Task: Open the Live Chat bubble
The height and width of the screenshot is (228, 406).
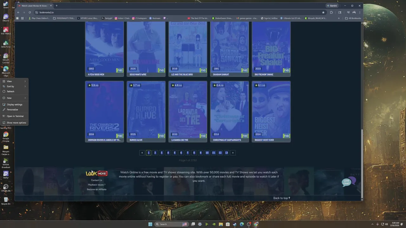Action: pyautogui.click(x=348, y=182)
